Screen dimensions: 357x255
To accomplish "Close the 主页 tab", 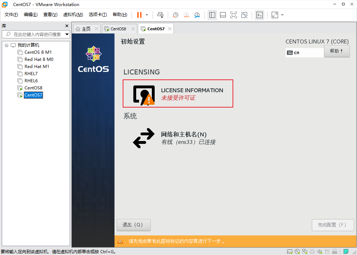I will [96, 29].
